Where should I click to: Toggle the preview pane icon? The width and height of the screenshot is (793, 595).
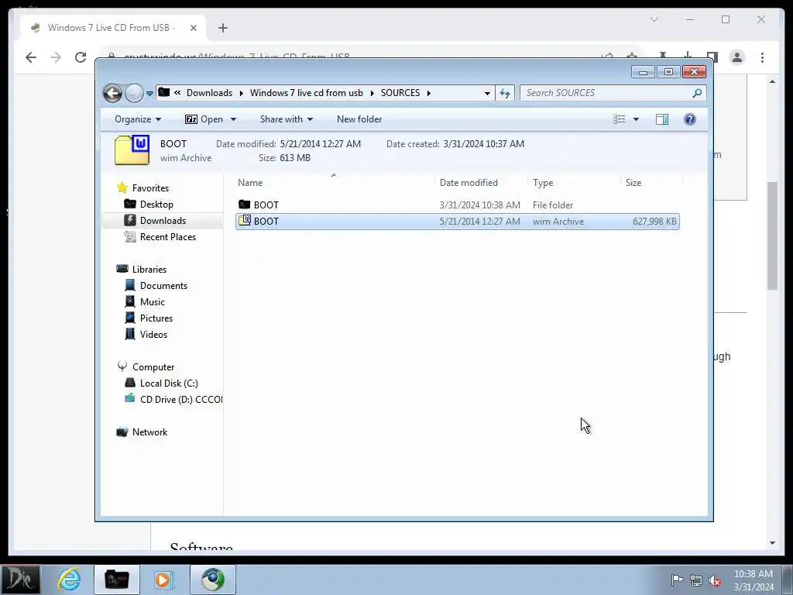[662, 119]
